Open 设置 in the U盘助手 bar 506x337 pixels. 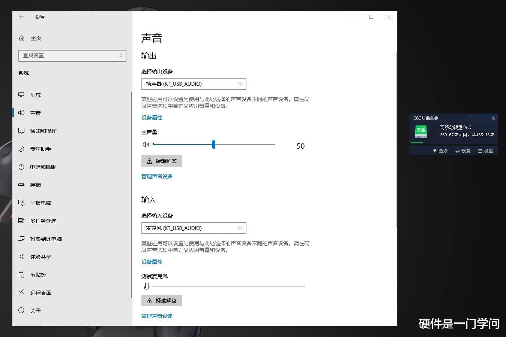point(485,151)
